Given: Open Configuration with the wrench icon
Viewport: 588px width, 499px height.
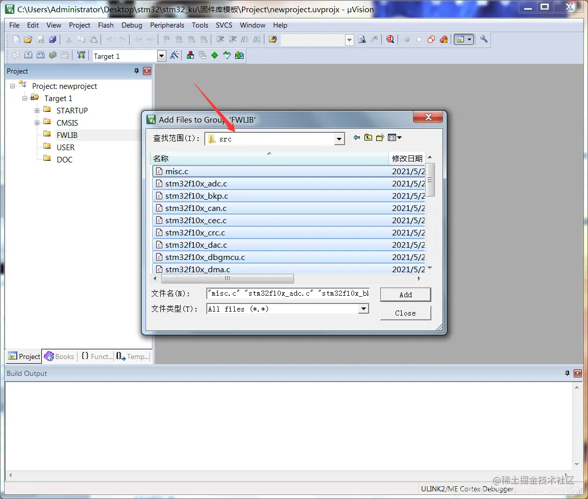Looking at the screenshot, I should click(484, 39).
